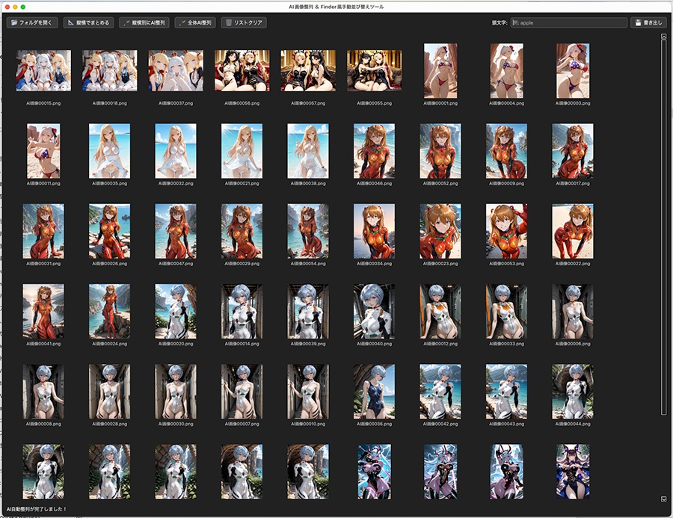Viewport: 673px width, 518px height.
Task: Click filename label AI画像00052.png
Action: click(x=440, y=184)
